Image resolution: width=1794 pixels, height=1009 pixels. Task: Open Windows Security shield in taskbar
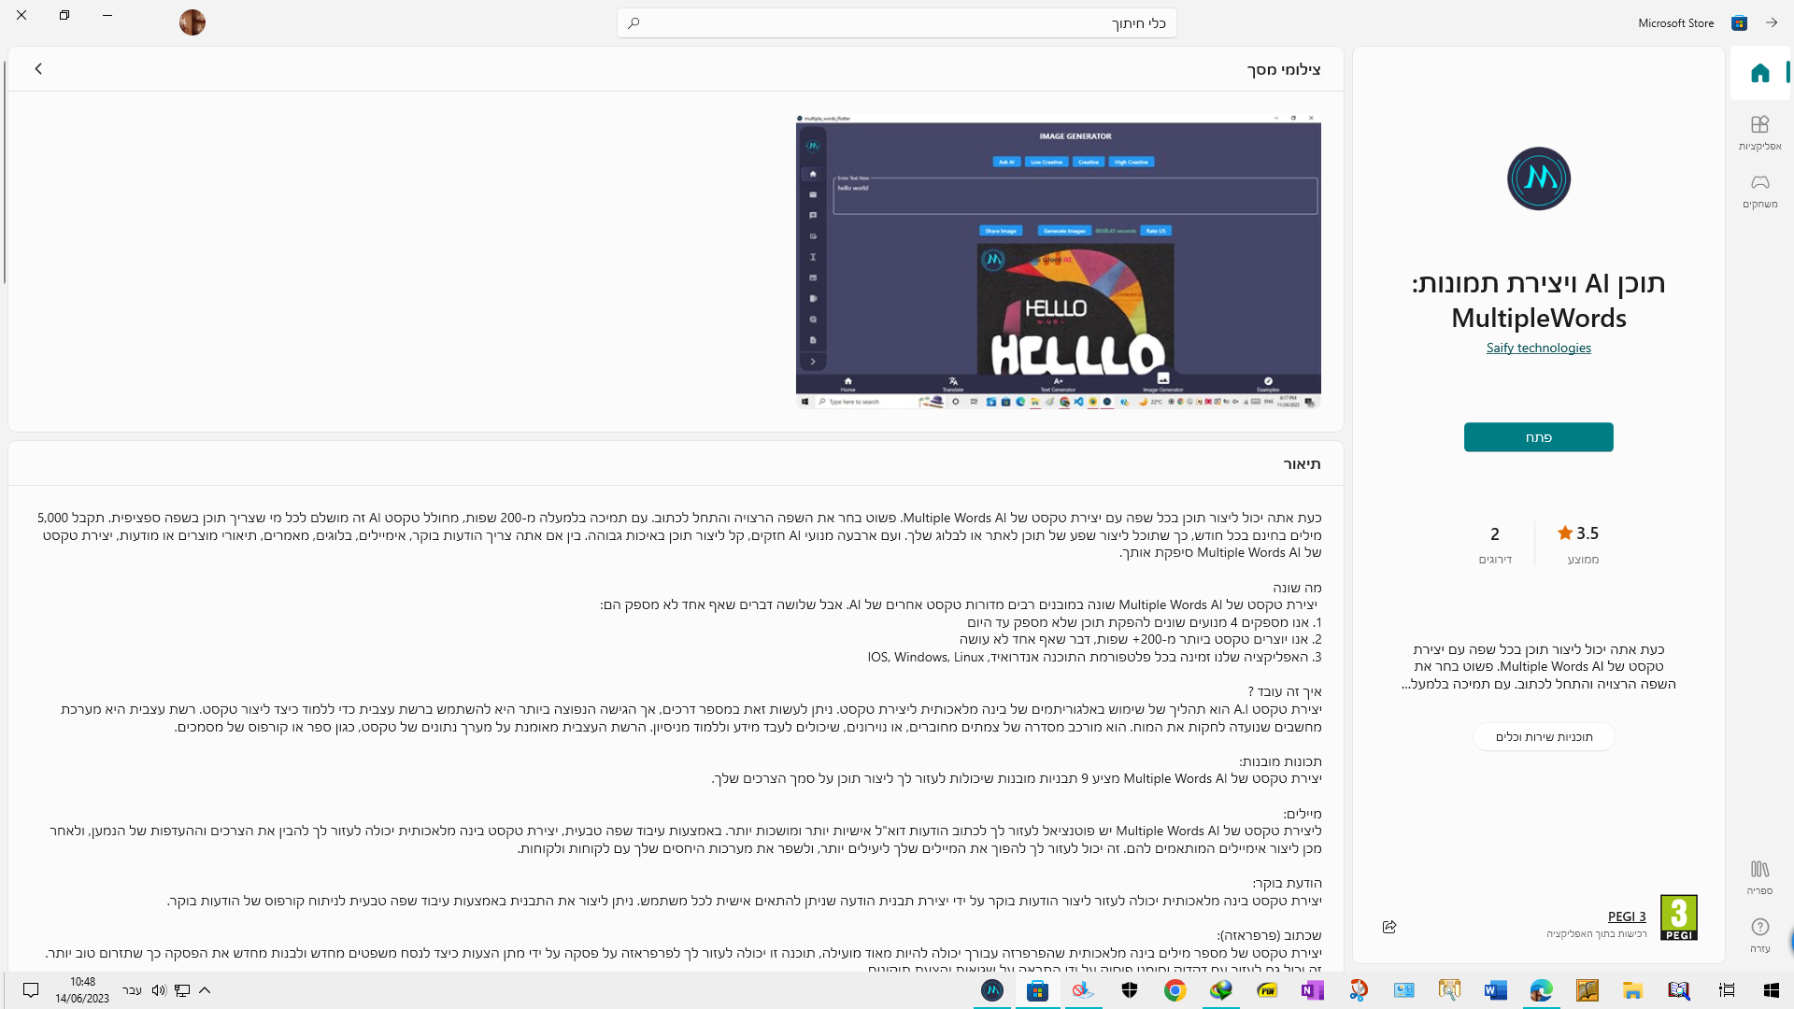pos(1130,990)
